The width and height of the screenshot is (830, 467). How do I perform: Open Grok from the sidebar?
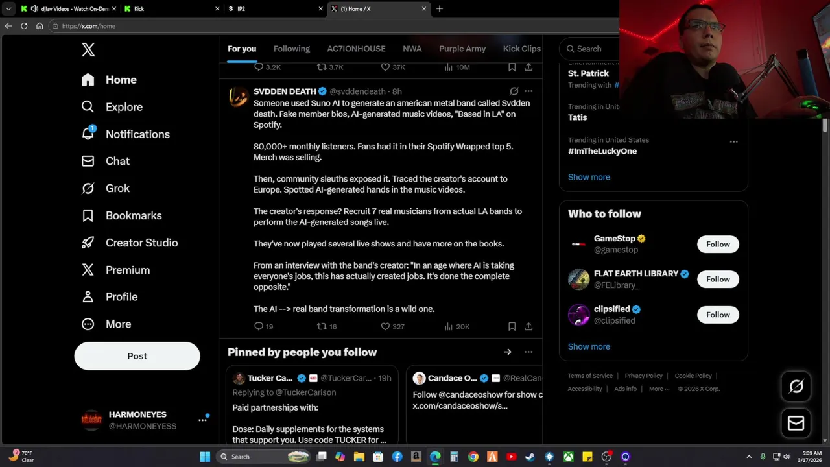(105, 188)
